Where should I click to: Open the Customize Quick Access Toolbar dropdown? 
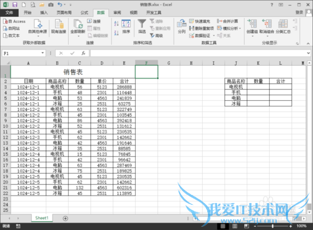coord(71,4)
